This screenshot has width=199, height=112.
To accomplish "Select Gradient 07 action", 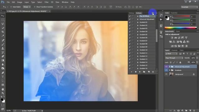I will tap(143, 41).
